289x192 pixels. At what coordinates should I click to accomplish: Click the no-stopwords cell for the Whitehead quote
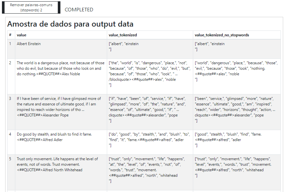[237, 172]
